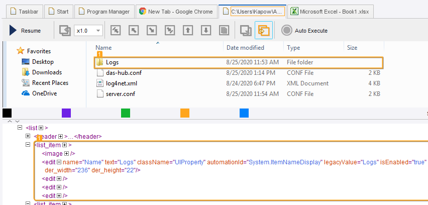Click the down-right arrow toolbar icon
The image size is (428, 205).
coord(151,31)
